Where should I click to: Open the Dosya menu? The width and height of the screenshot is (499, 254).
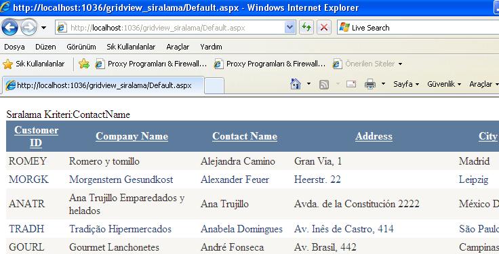(x=14, y=47)
